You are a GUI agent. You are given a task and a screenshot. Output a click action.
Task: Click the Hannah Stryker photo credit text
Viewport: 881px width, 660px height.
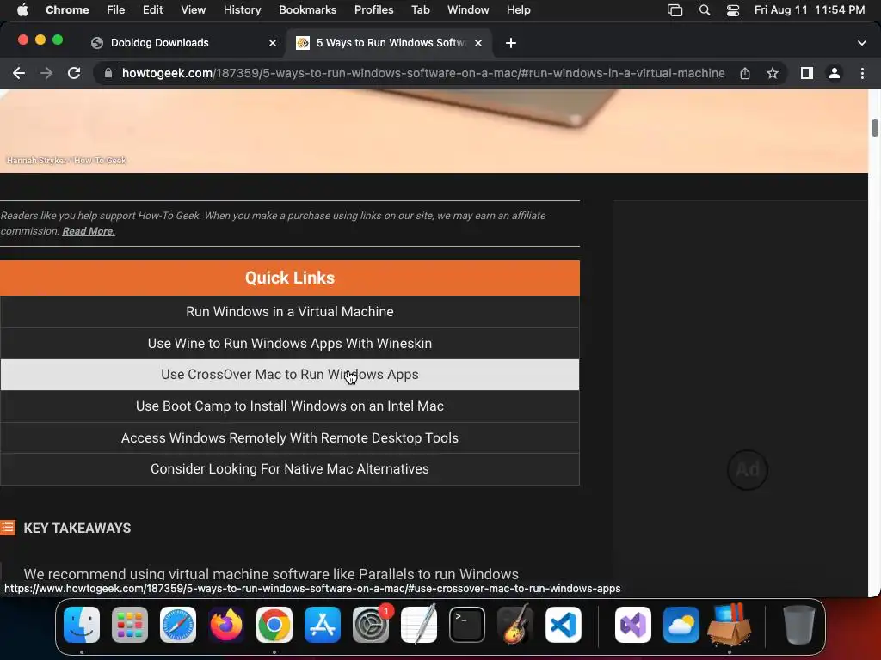[x=66, y=161]
